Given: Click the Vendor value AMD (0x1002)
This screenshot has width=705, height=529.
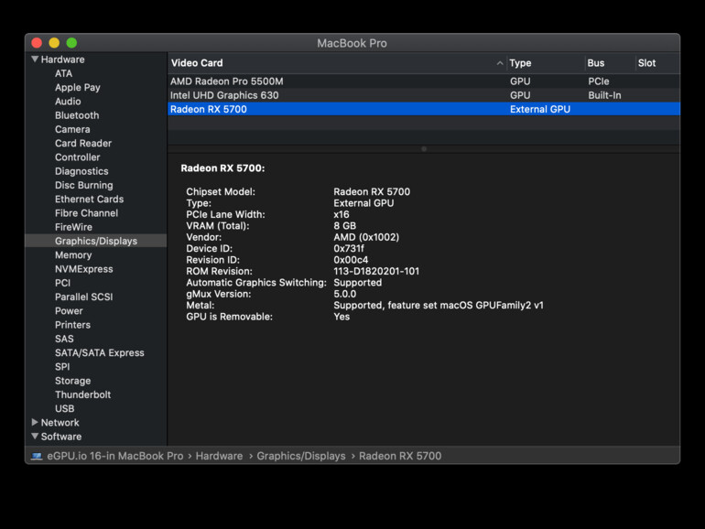Looking at the screenshot, I should coord(366,237).
